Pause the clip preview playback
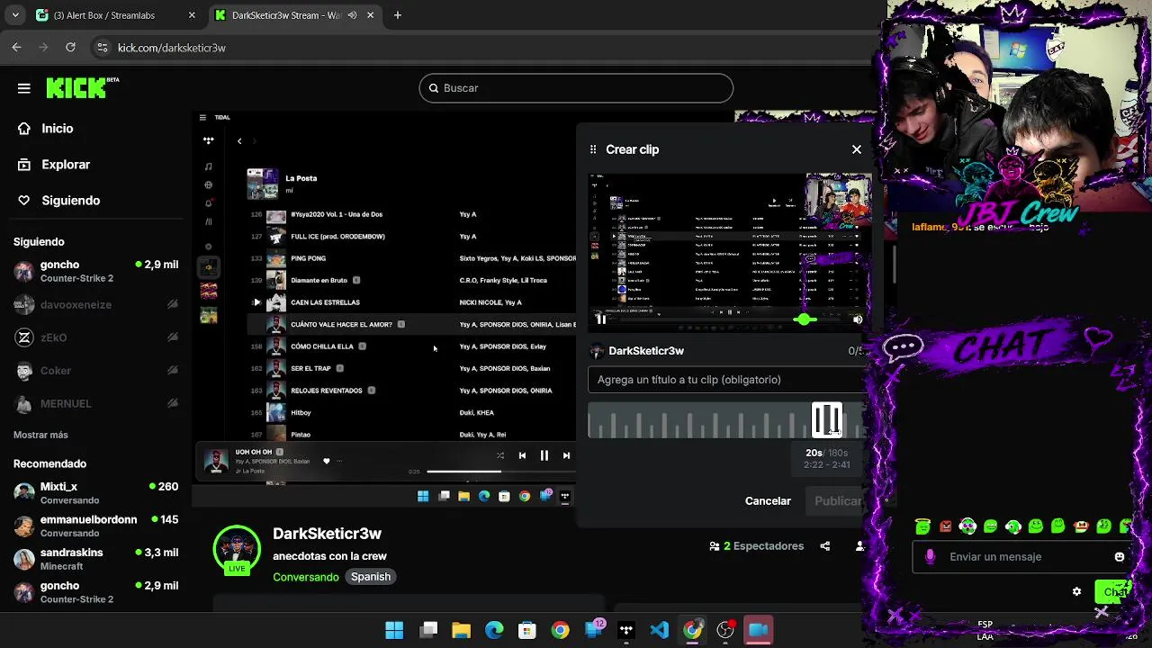The width and height of the screenshot is (1152, 648). click(600, 319)
